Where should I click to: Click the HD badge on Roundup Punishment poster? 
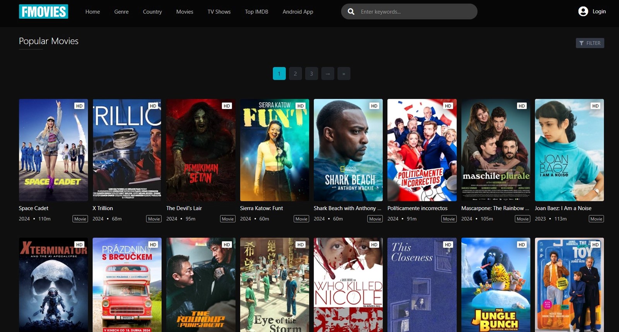[227, 245]
